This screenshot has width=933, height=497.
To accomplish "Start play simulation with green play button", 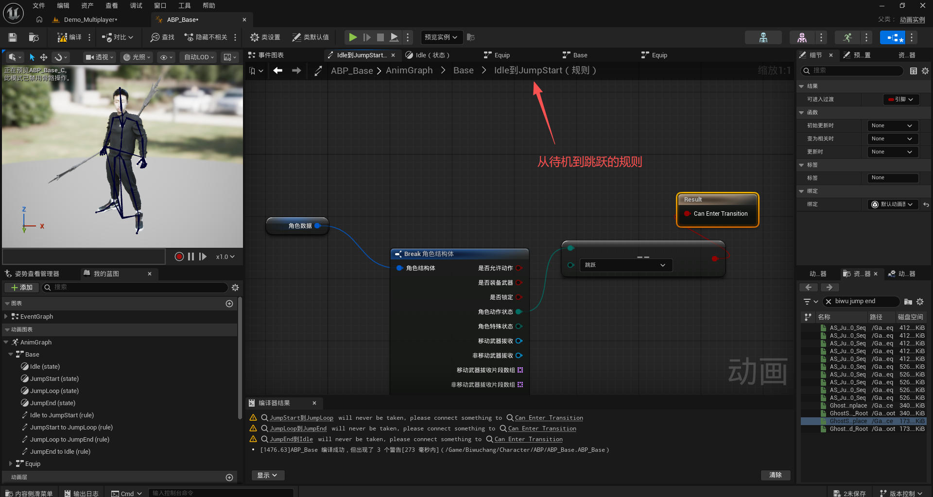I will [353, 37].
